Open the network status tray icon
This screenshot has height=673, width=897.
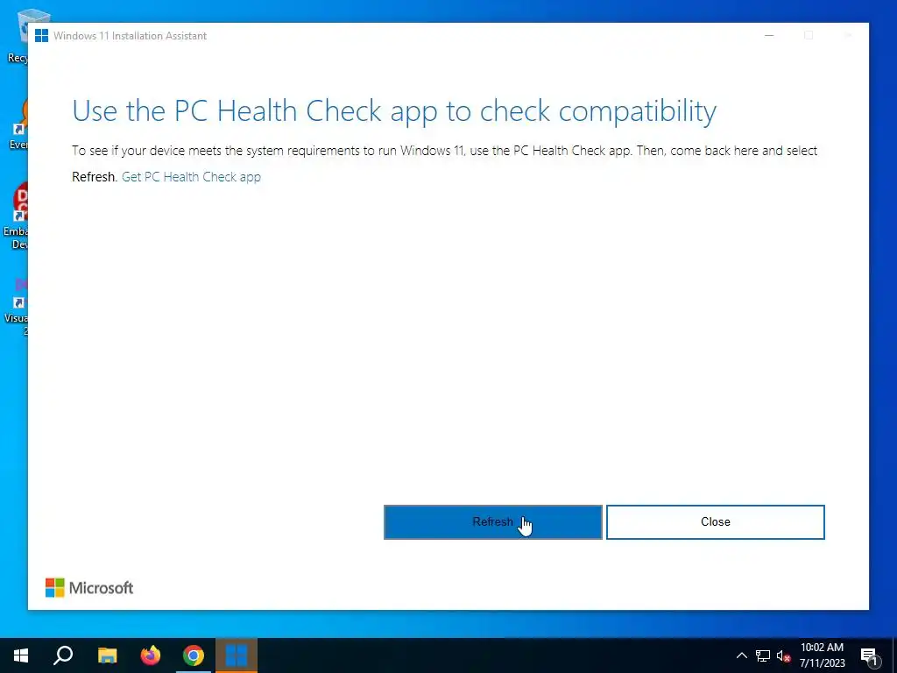pyautogui.click(x=763, y=655)
